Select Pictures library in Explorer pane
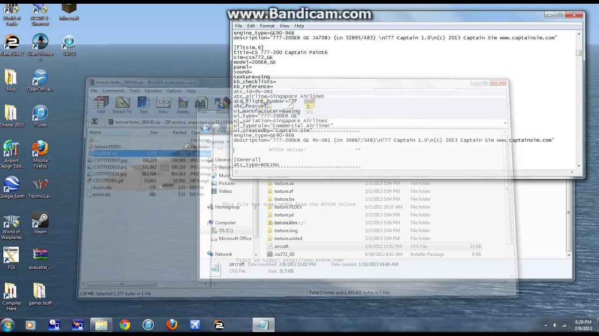 [x=226, y=183]
